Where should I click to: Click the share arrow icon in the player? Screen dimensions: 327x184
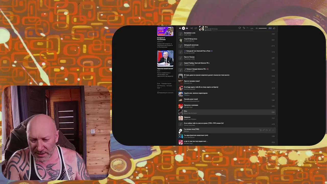coord(274,28)
